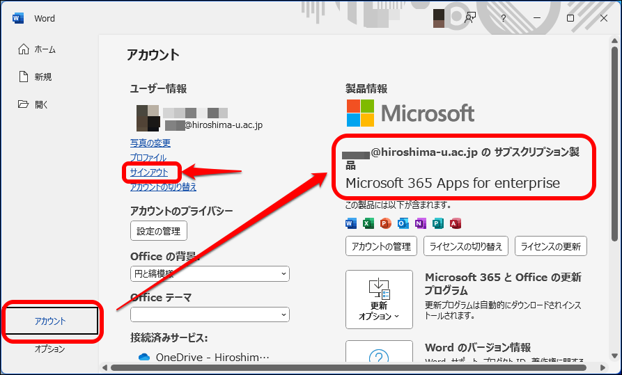Click the ライセンスの更新 button
The image size is (622, 375).
[x=550, y=246]
